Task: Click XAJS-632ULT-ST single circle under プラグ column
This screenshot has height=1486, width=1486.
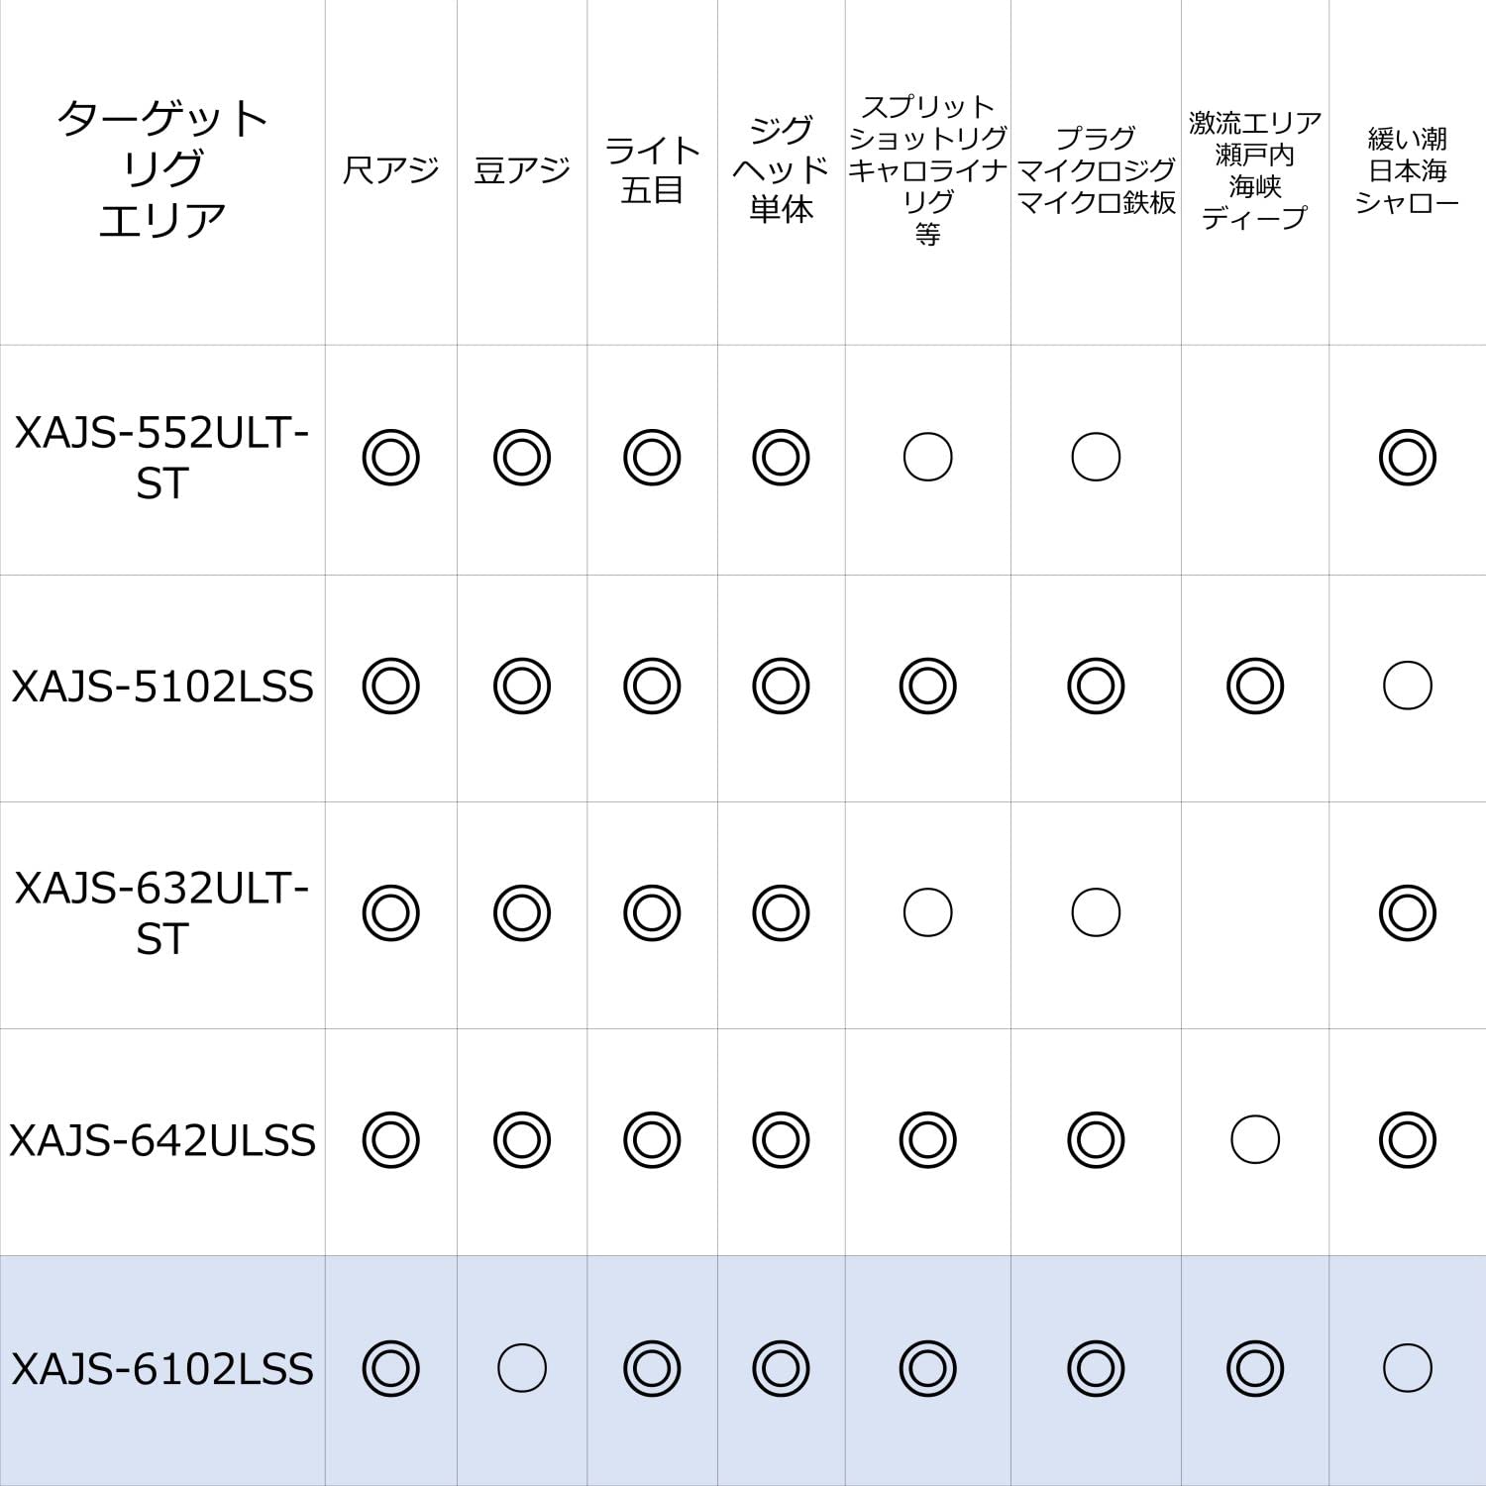Action: pos(1096,912)
